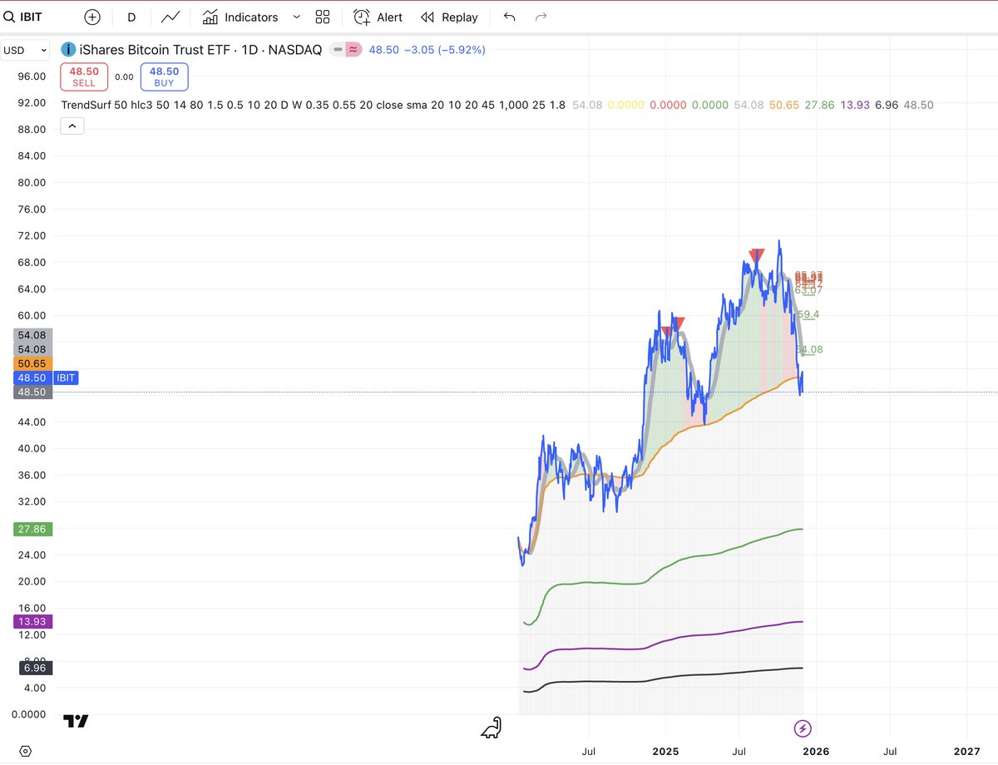Screen dimensions: 998x765
Task: Click the green 59.4 level label
Action: coord(808,314)
